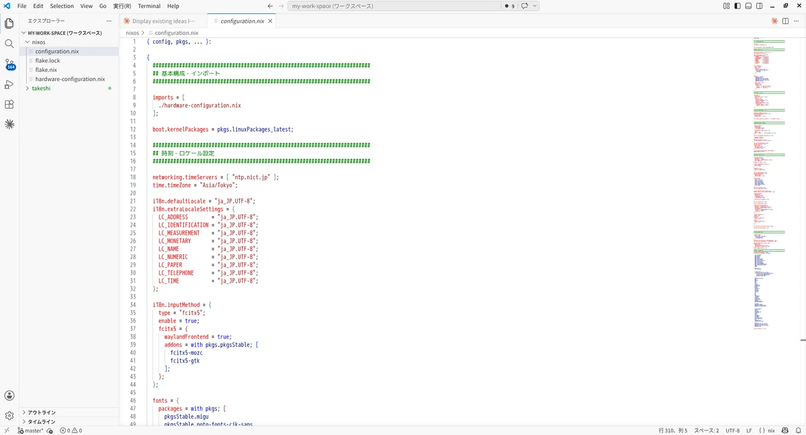The width and height of the screenshot is (806, 435).
Task: Open the 実行(R) menu
Action: 122,6
